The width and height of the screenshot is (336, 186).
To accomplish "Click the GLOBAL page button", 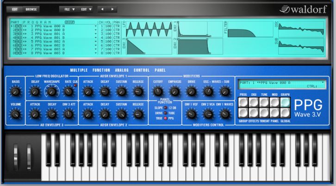I will click(285, 113).
